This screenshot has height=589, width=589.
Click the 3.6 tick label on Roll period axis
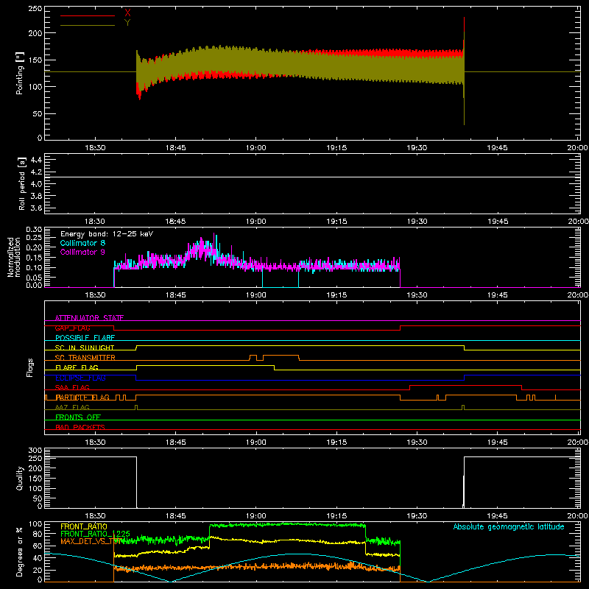point(36,208)
